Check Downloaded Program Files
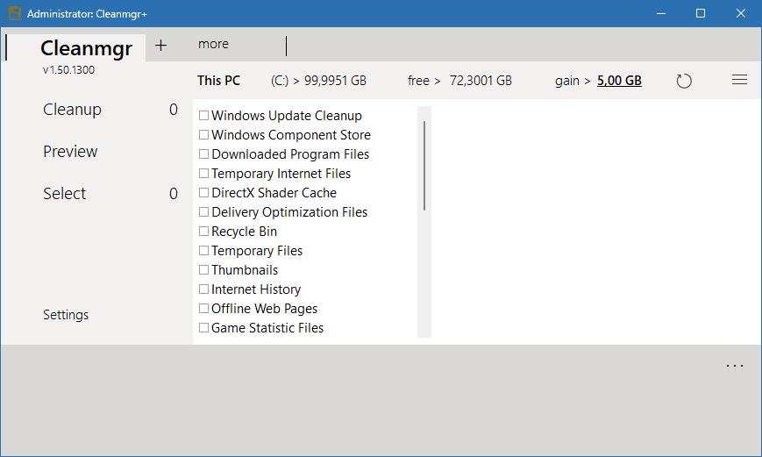 click(x=203, y=154)
